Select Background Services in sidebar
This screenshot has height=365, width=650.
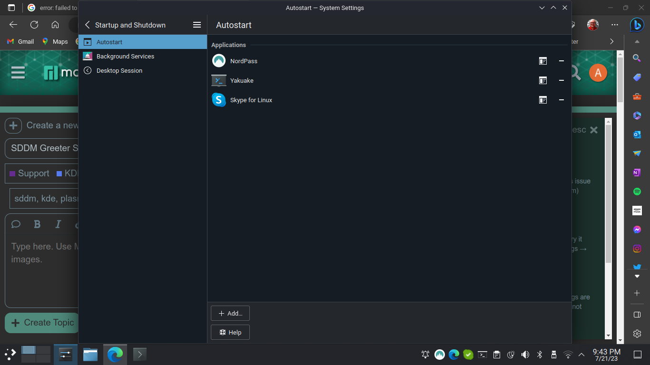(x=125, y=56)
